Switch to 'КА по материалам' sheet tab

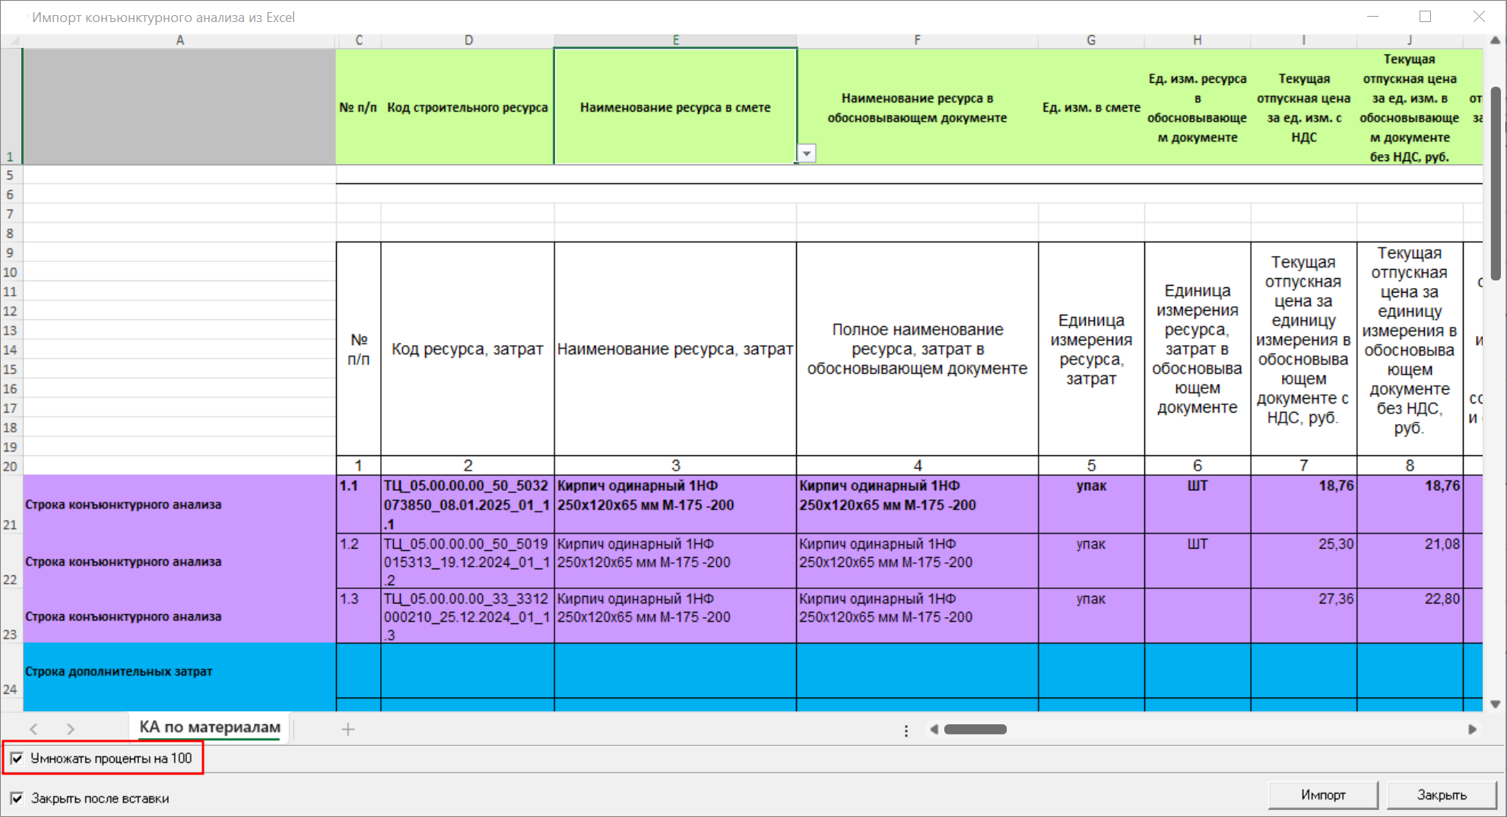click(x=210, y=727)
